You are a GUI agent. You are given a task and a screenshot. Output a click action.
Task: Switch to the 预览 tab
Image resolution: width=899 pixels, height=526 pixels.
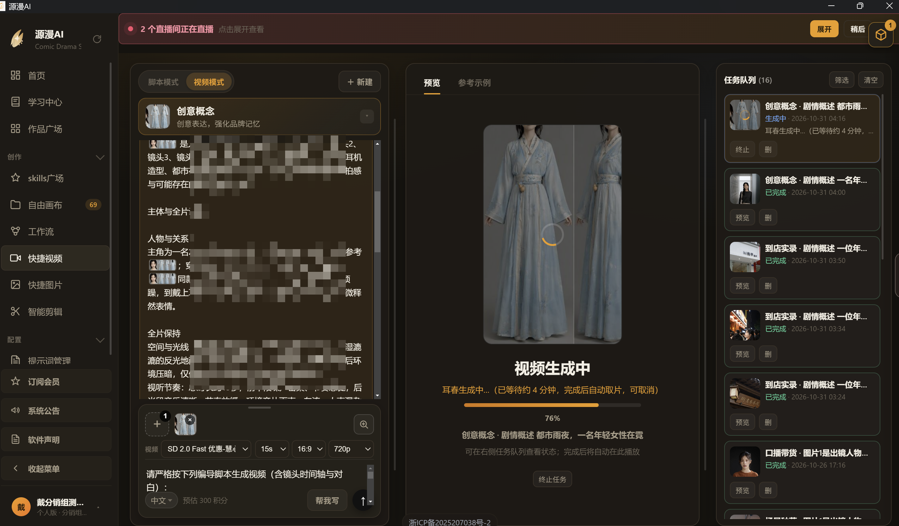tap(432, 83)
